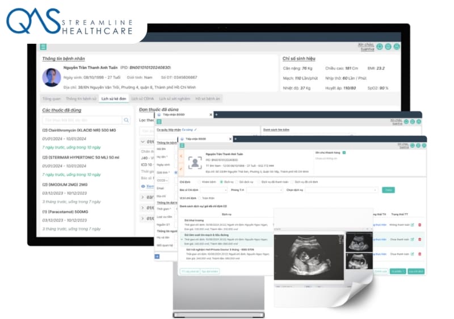The width and height of the screenshot is (454, 319).
Task: Select the IMODIUM 2MG entry
Action: 65,184
